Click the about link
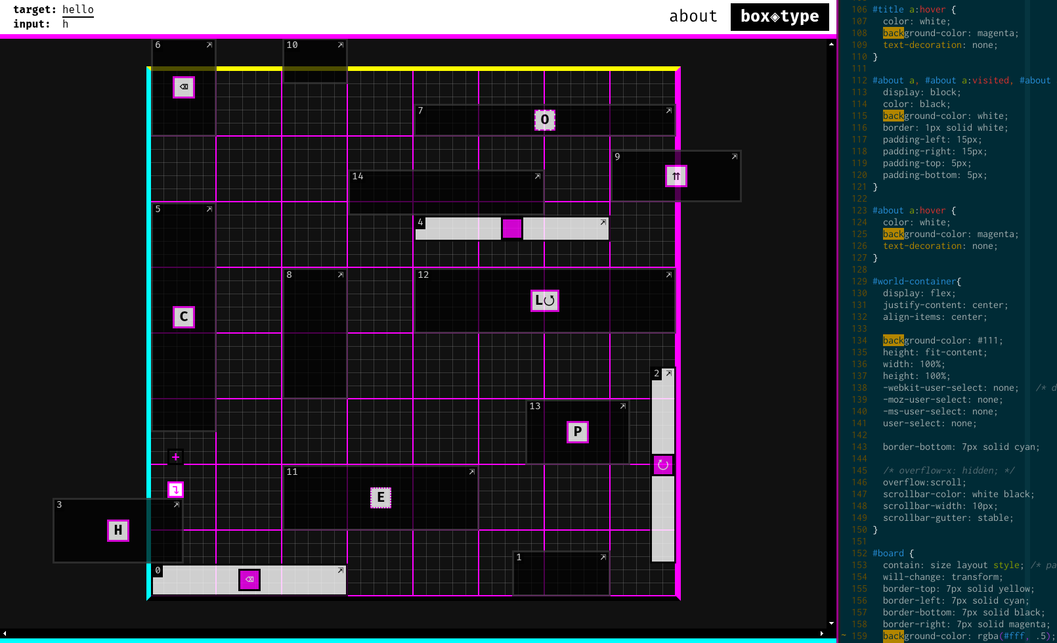This screenshot has height=643, width=1057. point(693,16)
